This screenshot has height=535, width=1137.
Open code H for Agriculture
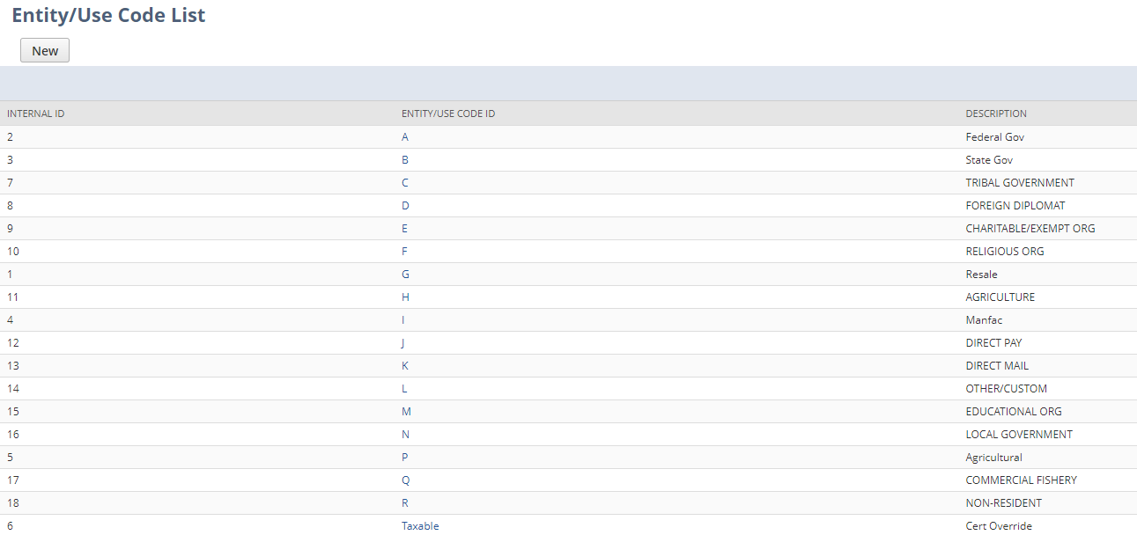(x=404, y=297)
